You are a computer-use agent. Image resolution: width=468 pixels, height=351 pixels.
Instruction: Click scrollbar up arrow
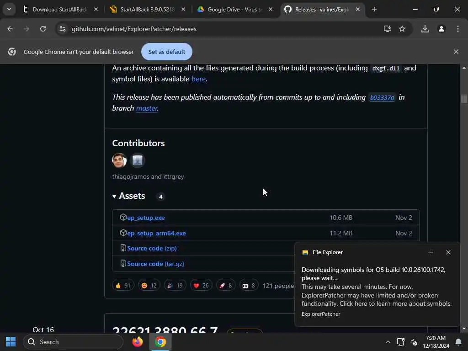tap(464, 68)
